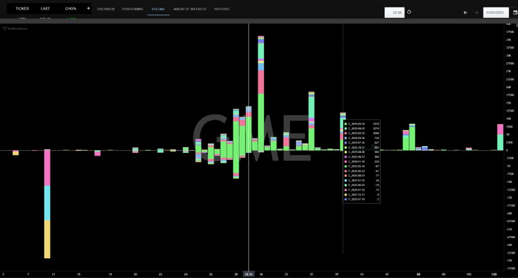This screenshot has width=518, height=278.
Task: Click the tooltip row C_2025-05-30
Action: [363, 138]
